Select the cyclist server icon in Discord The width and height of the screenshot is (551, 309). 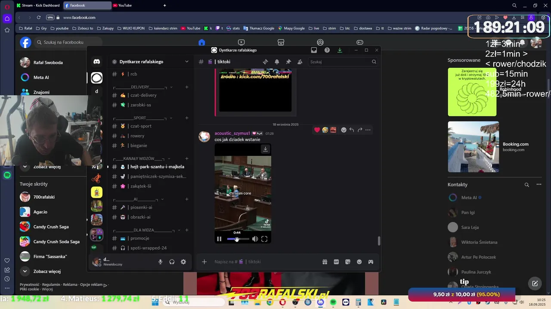96,178
